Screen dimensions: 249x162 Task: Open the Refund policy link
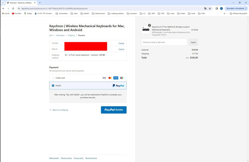point(54,158)
